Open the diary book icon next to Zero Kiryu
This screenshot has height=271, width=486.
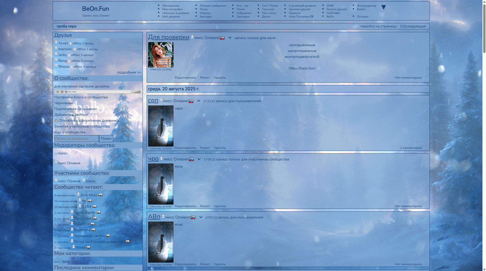point(100,195)
